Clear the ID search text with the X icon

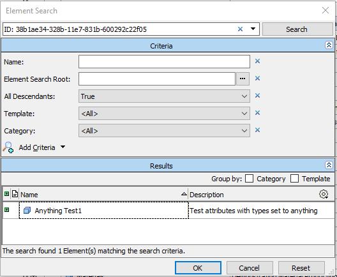click(240, 29)
